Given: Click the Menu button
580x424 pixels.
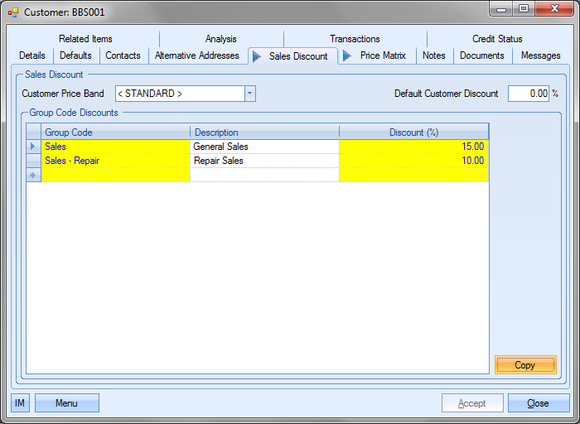Looking at the screenshot, I should 66,403.
